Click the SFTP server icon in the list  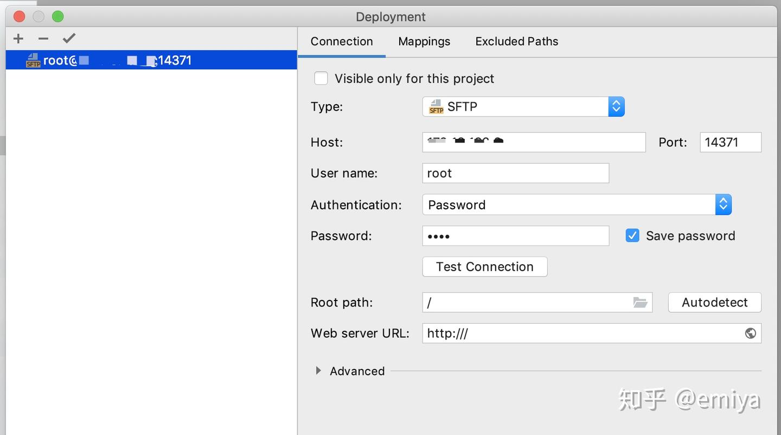tap(33, 60)
